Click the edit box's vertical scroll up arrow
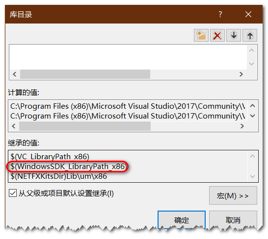This screenshot has height=239, width=268. (x=252, y=50)
